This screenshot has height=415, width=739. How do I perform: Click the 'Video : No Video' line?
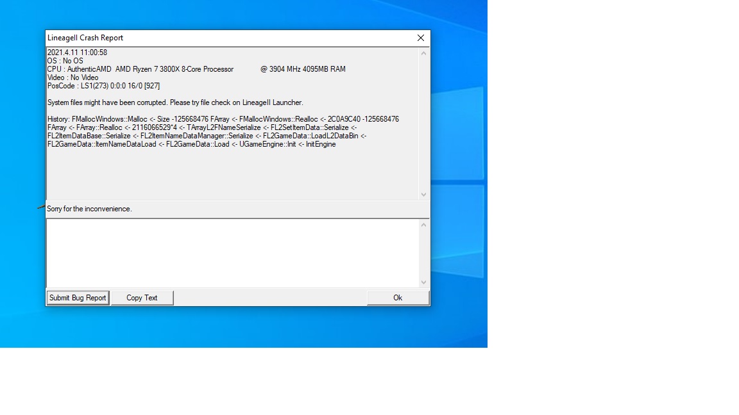click(73, 77)
